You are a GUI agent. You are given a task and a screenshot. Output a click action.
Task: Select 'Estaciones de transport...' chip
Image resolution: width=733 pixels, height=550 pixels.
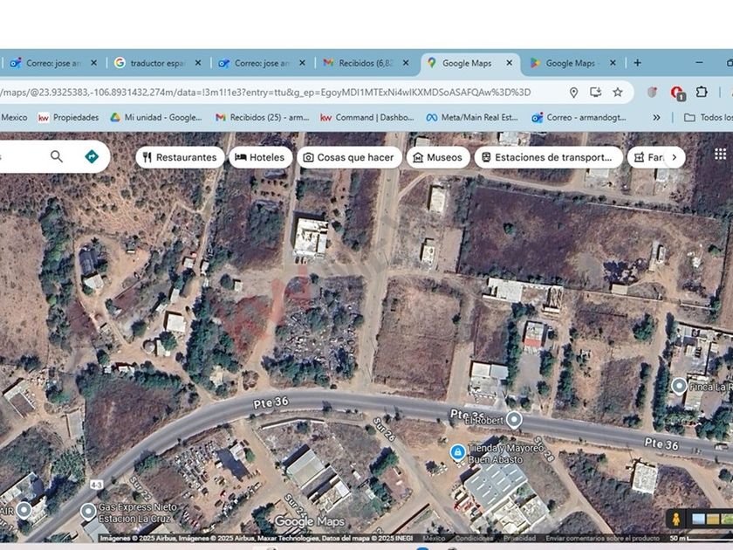548,157
